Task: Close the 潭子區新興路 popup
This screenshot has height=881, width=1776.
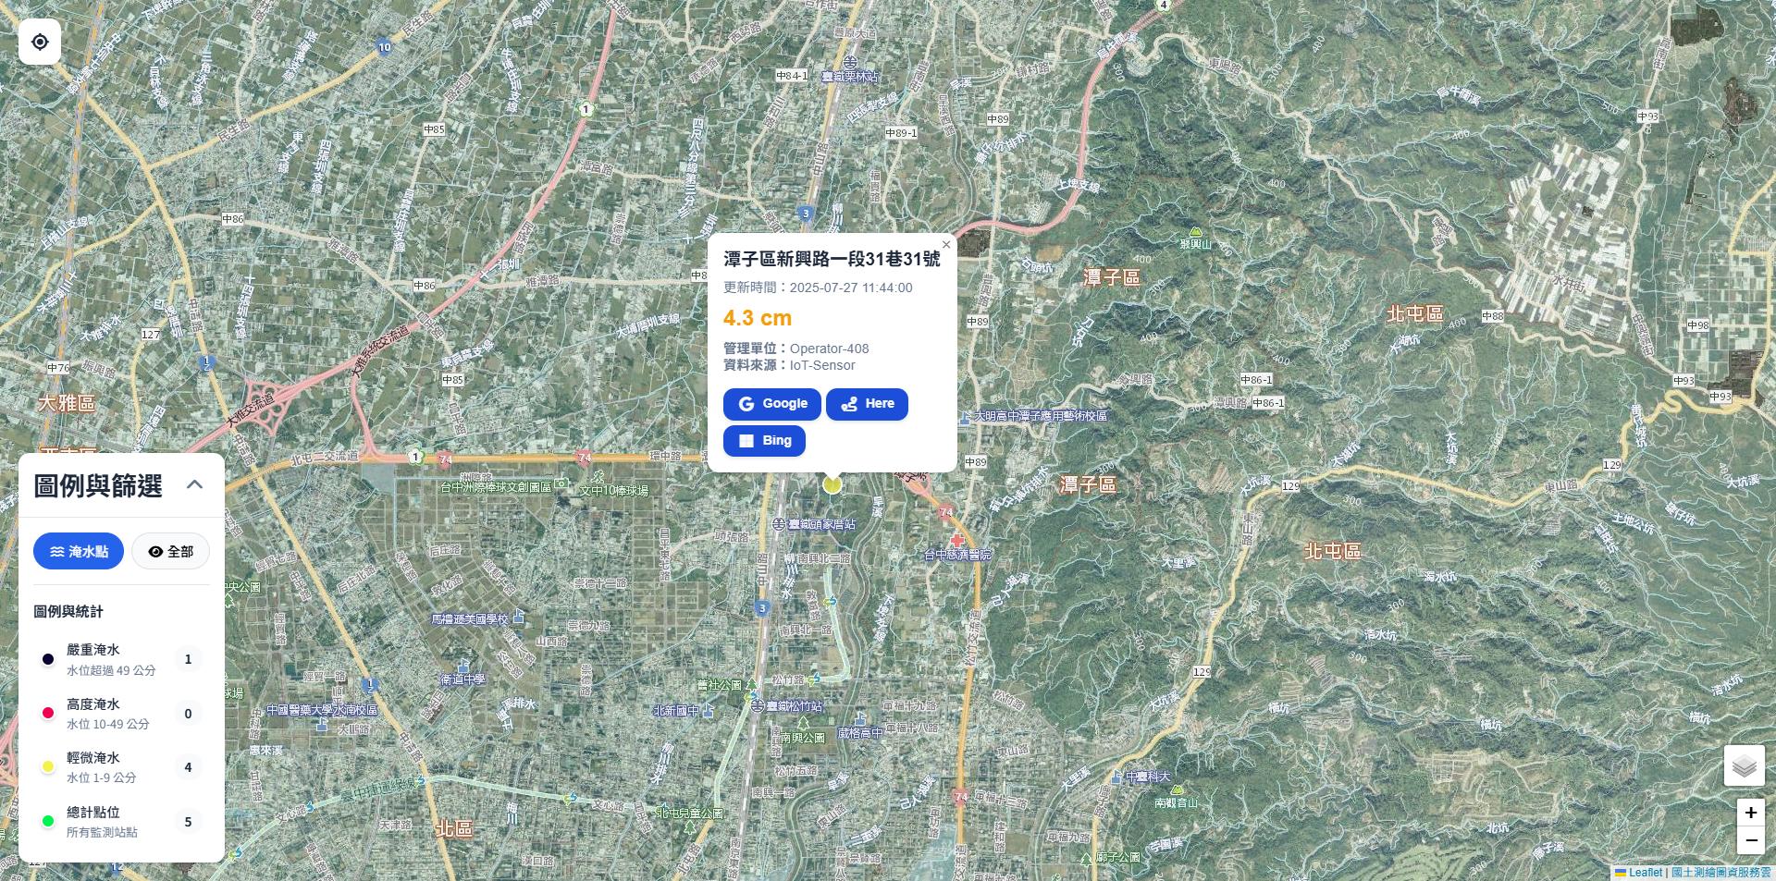Action: click(945, 245)
